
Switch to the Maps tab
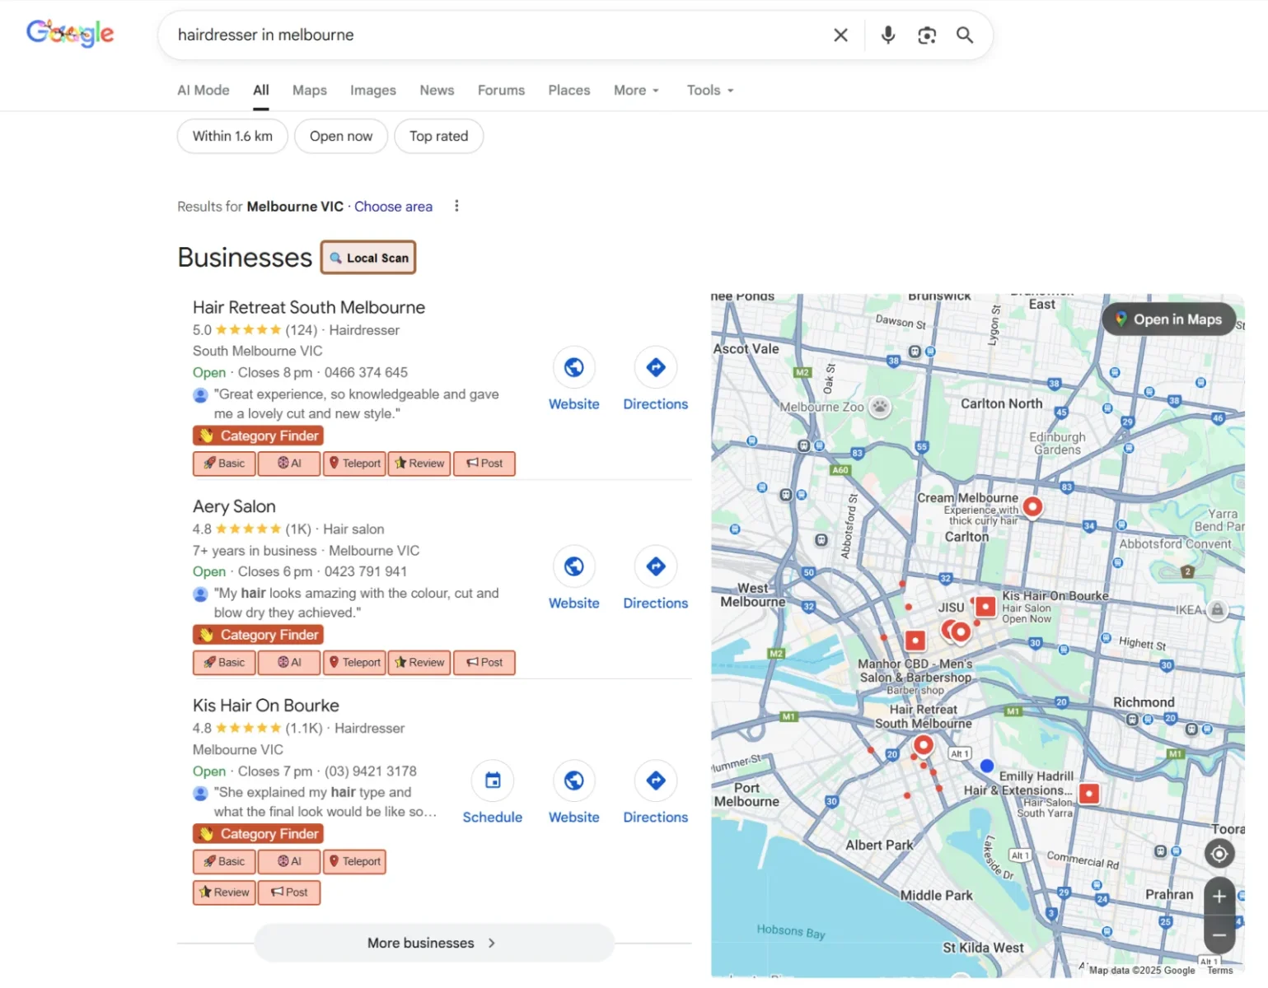309,91
